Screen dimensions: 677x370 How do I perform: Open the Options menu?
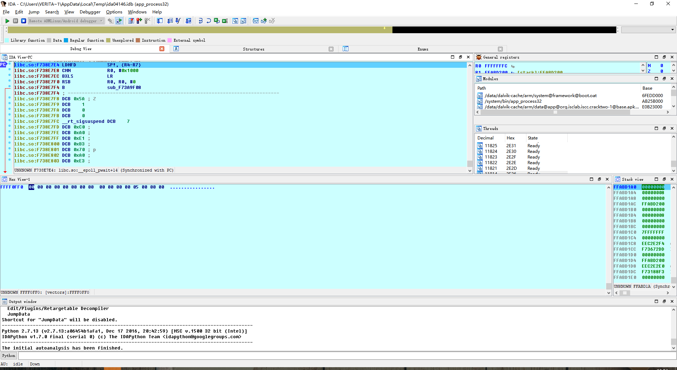point(114,12)
